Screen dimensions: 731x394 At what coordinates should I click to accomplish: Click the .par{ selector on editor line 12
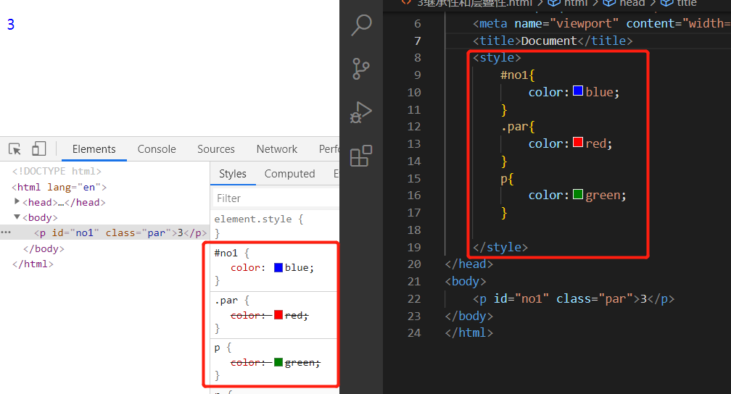pos(518,127)
